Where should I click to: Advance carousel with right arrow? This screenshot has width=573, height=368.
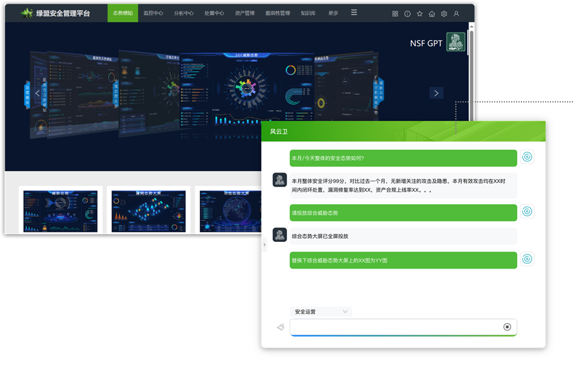436,93
